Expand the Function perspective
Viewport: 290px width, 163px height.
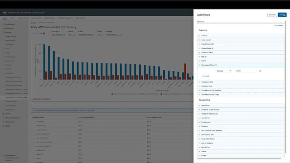click(x=241, y=126)
